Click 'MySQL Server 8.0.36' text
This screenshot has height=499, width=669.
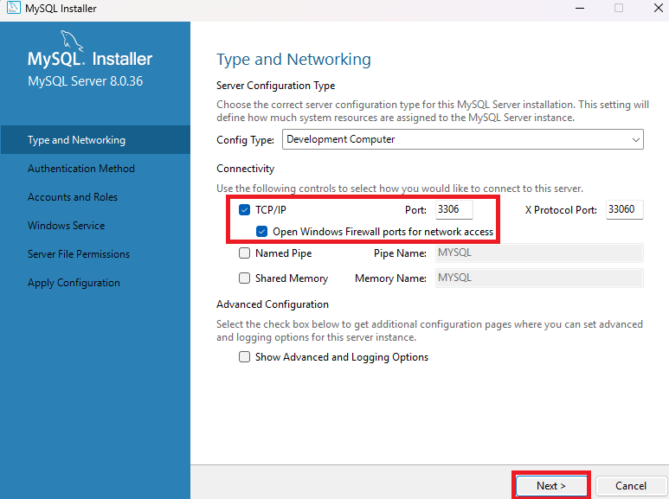tap(86, 81)
